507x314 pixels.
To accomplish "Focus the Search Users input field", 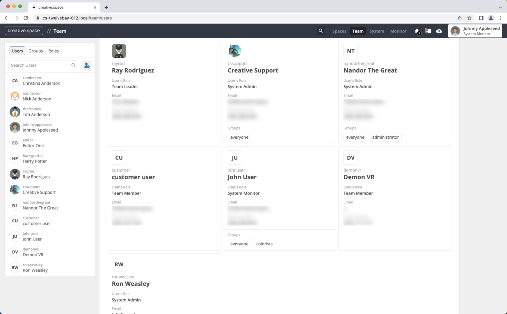I will [44, 65].
